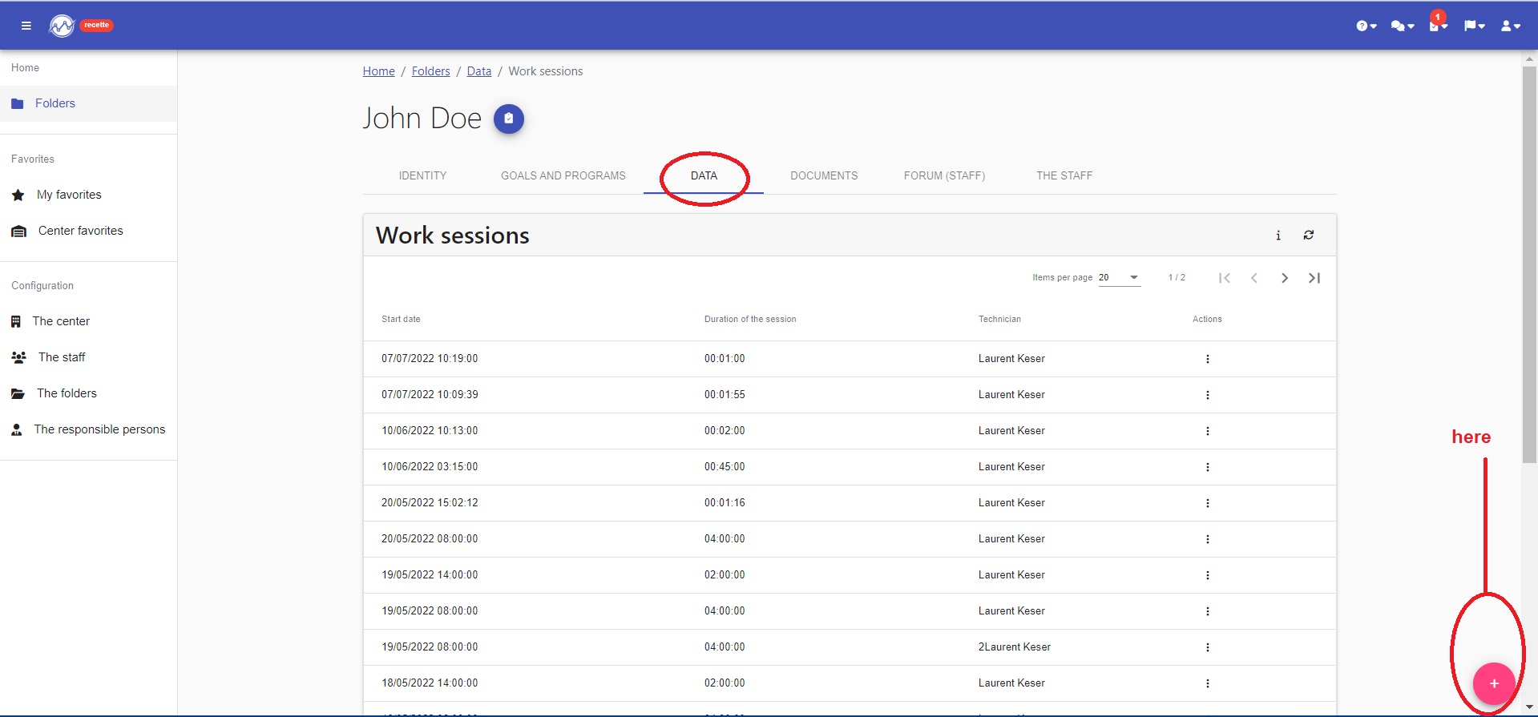Switch to the Identity tab

[422, 175]
